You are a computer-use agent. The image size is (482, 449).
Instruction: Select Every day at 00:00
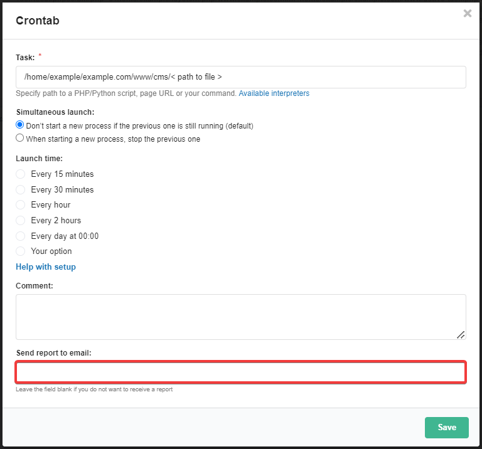(21, 236)
